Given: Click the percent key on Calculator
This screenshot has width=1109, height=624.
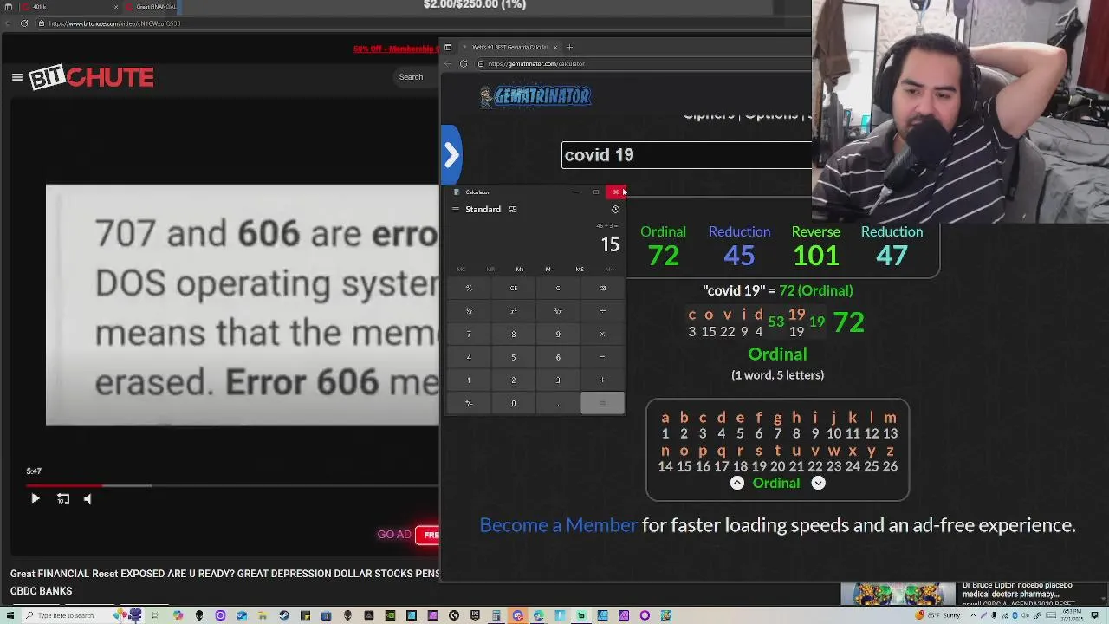Looking at the screenshot, I should pos(469,288).
